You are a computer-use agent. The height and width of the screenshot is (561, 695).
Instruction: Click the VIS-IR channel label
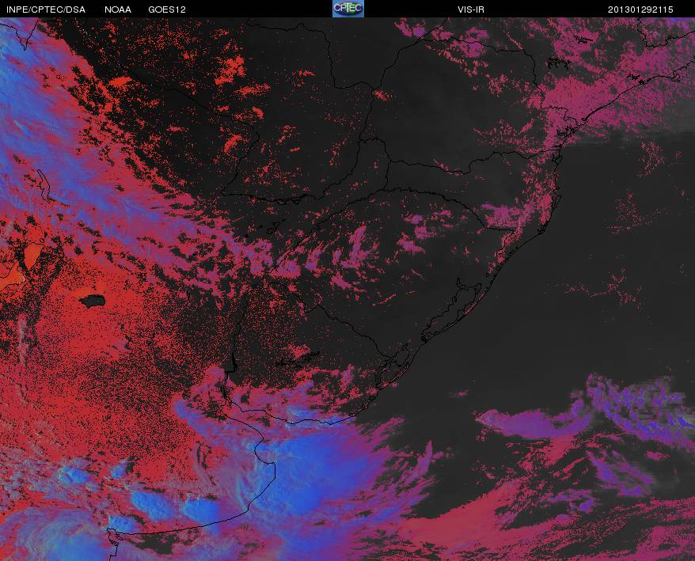[x=471, y=9]
